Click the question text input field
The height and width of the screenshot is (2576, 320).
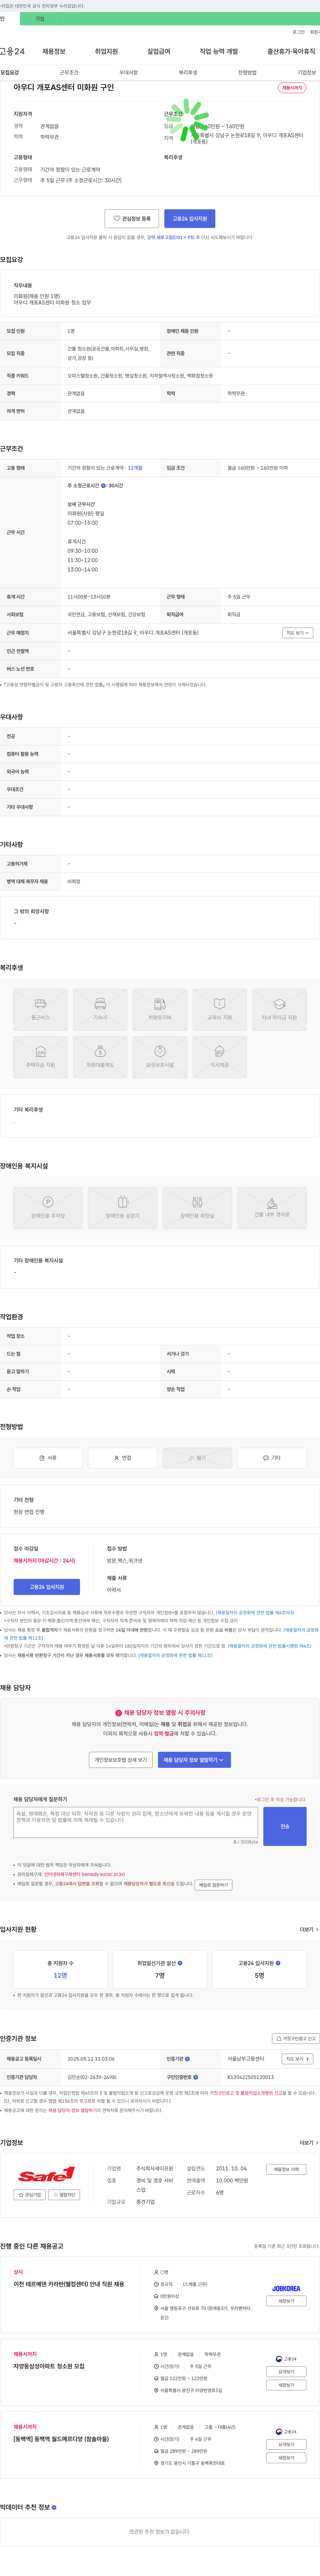[x=136, y=1822]
